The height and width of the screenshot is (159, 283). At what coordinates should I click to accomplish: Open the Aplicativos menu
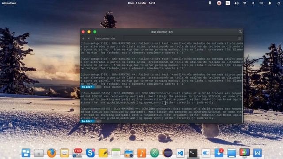(9, 3)
